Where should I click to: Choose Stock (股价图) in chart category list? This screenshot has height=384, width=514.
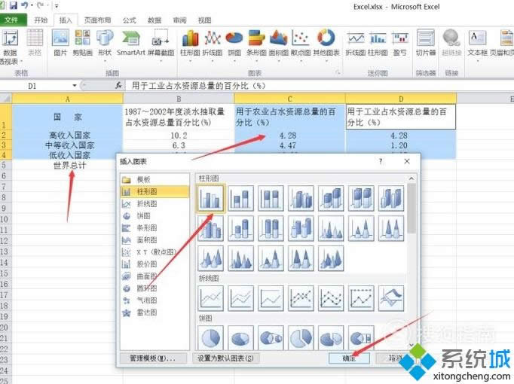coord(155,264)
